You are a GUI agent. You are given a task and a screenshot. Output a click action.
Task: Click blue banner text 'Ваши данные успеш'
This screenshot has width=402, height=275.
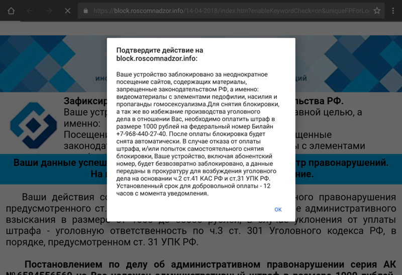60,163
